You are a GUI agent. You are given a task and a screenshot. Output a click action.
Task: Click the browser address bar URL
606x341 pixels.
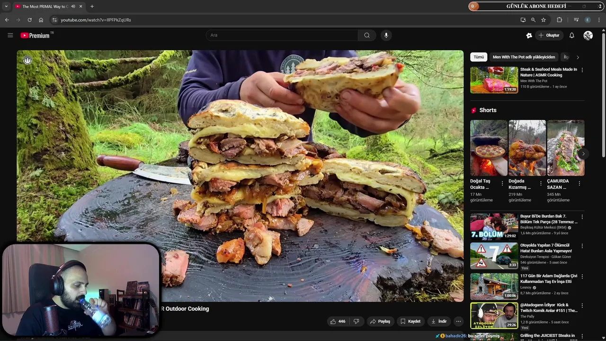tap(96, 20)
